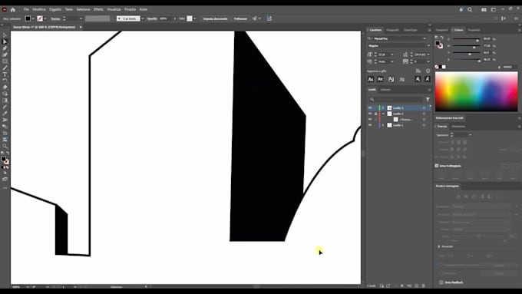Hide the Traccia sublayer eye icon

370,119
